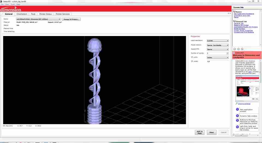Image resolution: width=262 pixels, height=143 pixels.
Task: Open the Model interior dropdown
Action: click(218, 45)
